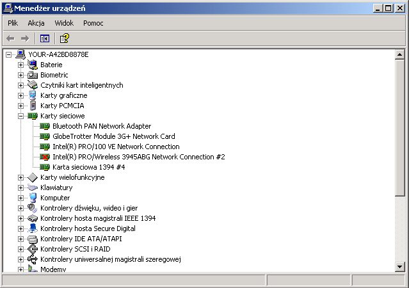Click the SCSI i RAID controller icon

[33, 249]
